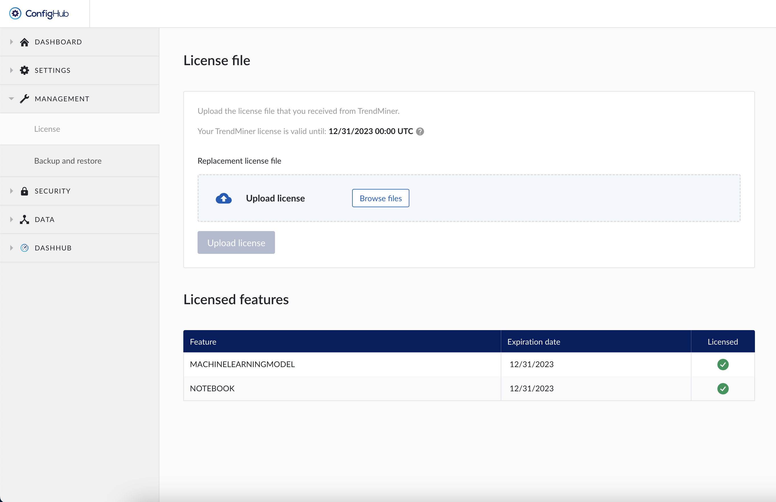Image resolution: width=776 pixels, height=502 pixels.
Task: Click the License file heading
Action: [x=217, y=60]
